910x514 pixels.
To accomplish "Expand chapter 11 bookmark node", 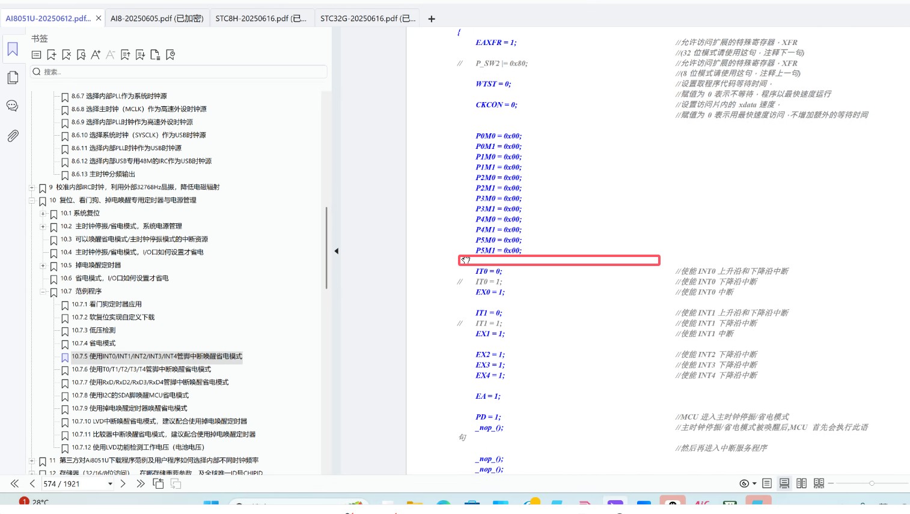I will coord(32,461).
